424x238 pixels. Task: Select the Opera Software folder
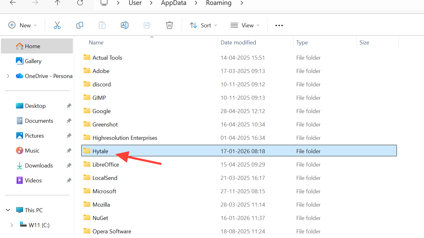[112, 231]
